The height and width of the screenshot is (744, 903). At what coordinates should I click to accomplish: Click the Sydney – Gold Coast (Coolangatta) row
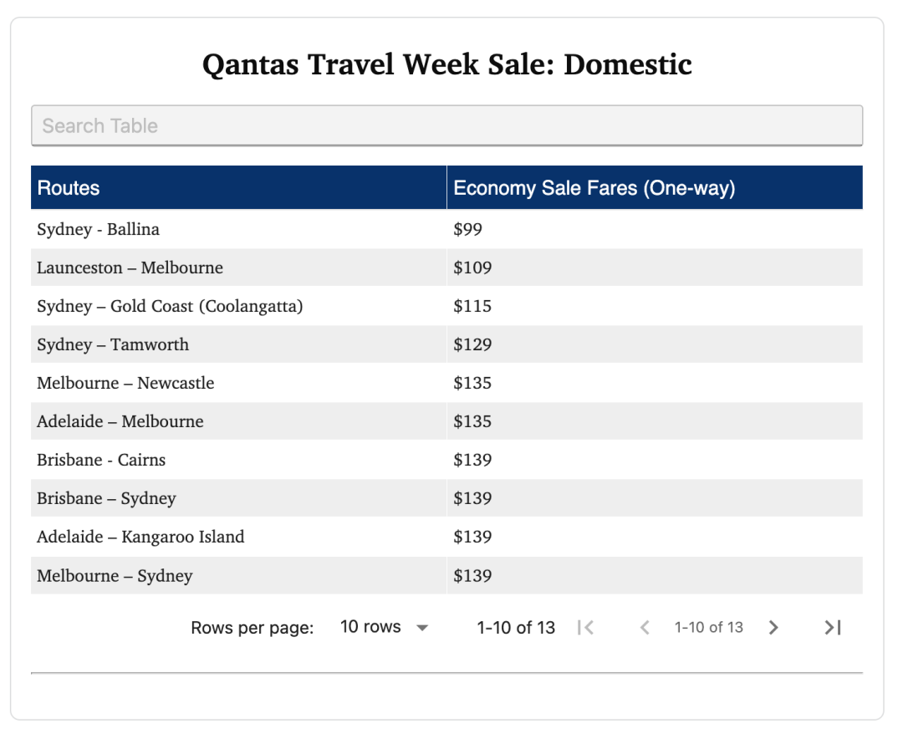(x=170, y=306)
